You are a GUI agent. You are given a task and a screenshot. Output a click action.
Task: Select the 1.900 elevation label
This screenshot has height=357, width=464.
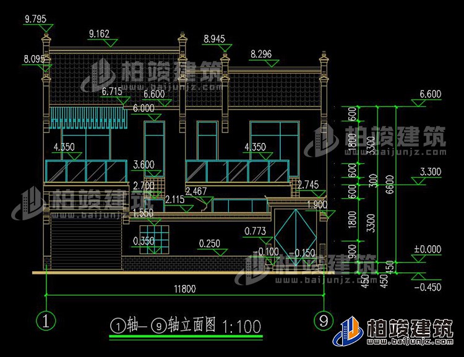317,205
